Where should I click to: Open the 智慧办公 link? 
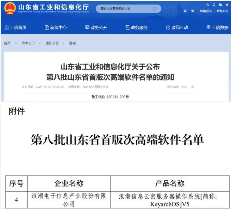pyautogui.click(x=222, y=11)
